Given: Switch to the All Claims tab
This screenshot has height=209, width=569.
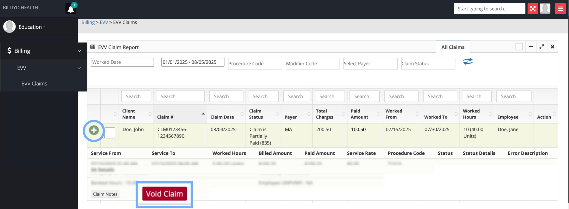Looking at the screenshot, I should pos(453,47).
